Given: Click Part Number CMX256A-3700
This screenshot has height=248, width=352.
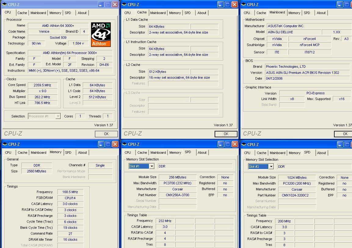Looking at the screenshot, I should click(178, 195).
